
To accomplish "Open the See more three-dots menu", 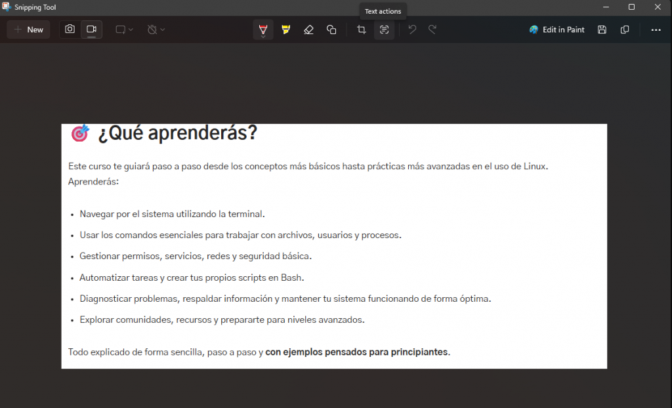I will pos(656,30).
